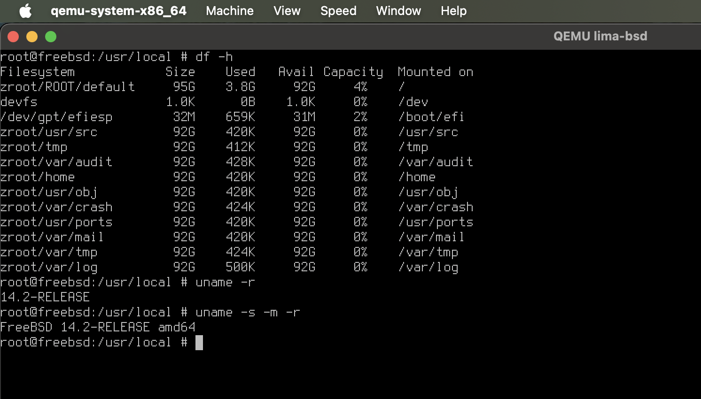Click the QEMU lima-bsd window title
The image size is (701, 399).
(600, 36)
